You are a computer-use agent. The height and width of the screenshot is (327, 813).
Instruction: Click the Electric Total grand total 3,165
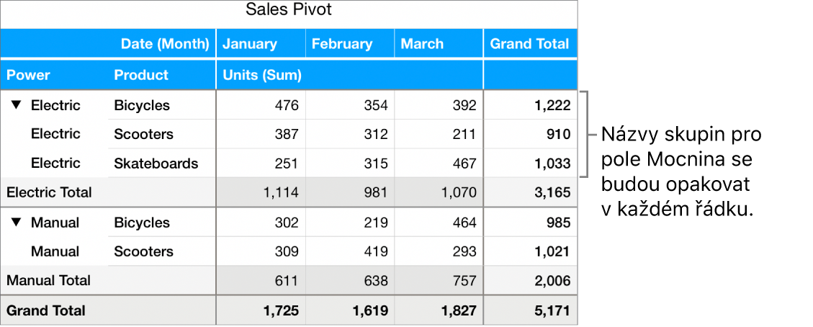coord(552,192)
